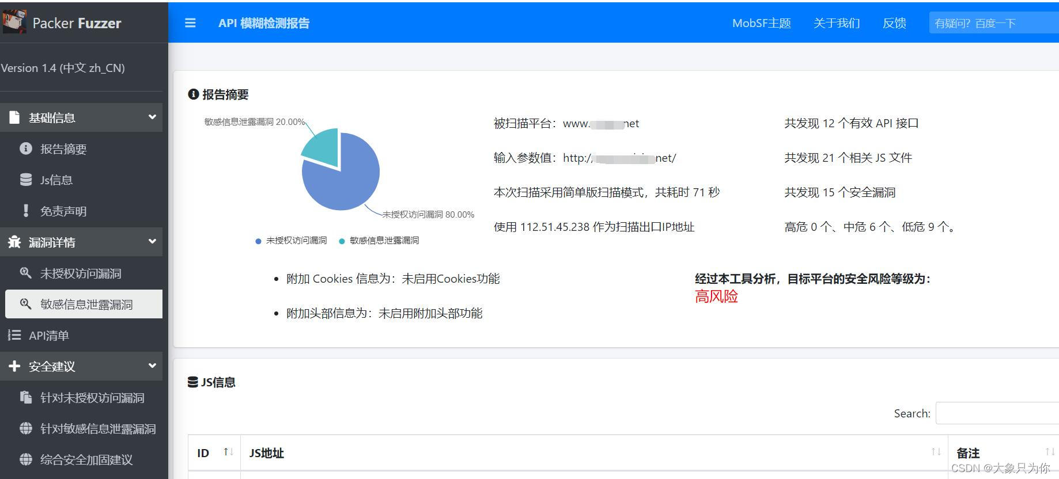The image size is (1059, 479).
Task: Click the 附加头部信息为 bullet text
Action: click(384, 313)
